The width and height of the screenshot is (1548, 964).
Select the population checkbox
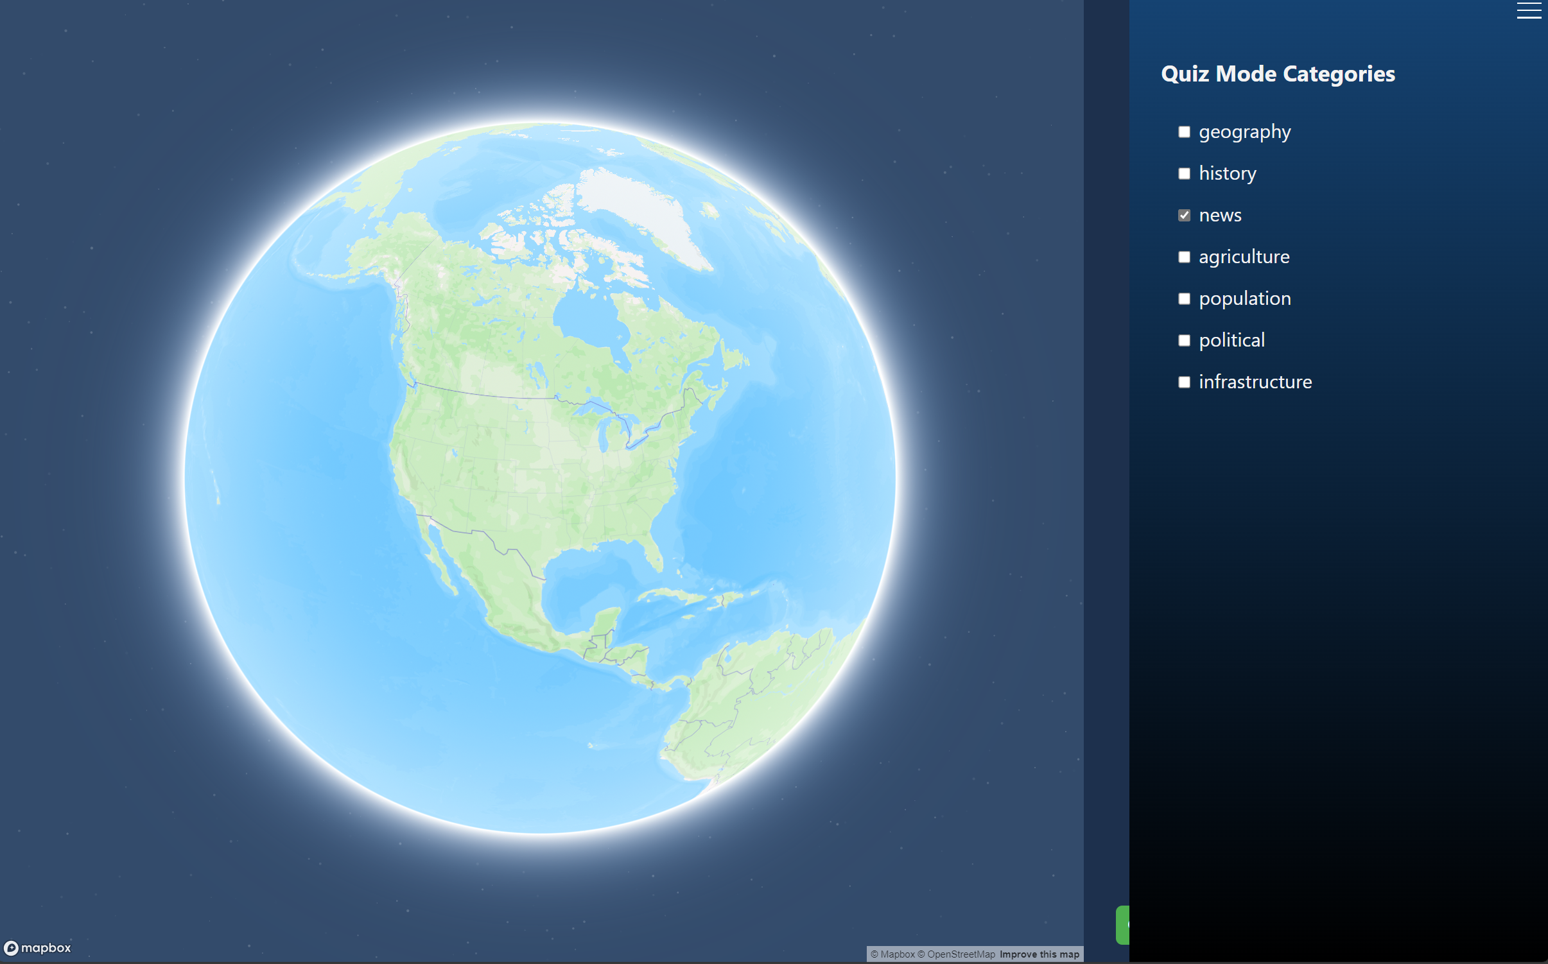click(1184, 299)
